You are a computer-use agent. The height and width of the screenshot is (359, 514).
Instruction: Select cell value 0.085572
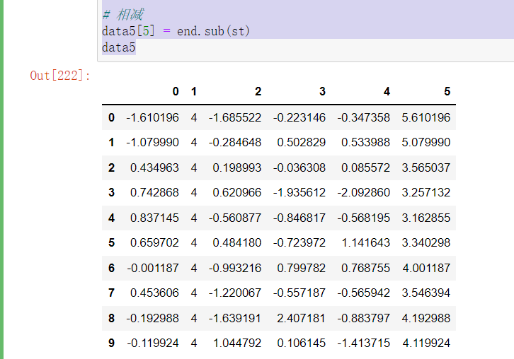coord(365,167)
